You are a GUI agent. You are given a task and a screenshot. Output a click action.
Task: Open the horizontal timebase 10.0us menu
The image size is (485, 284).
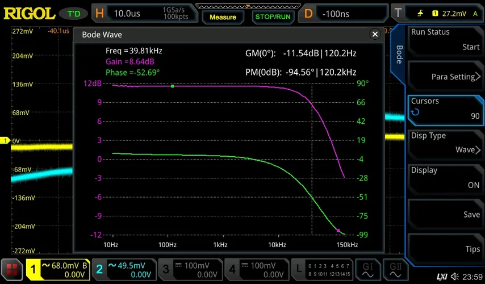point(144,13)
